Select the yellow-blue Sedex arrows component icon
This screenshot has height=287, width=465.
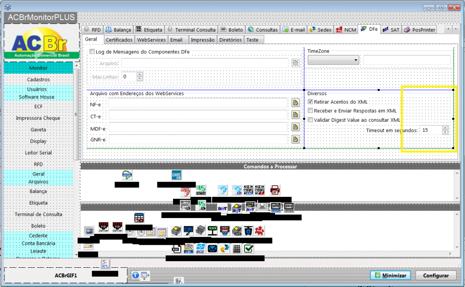point(225,248)
